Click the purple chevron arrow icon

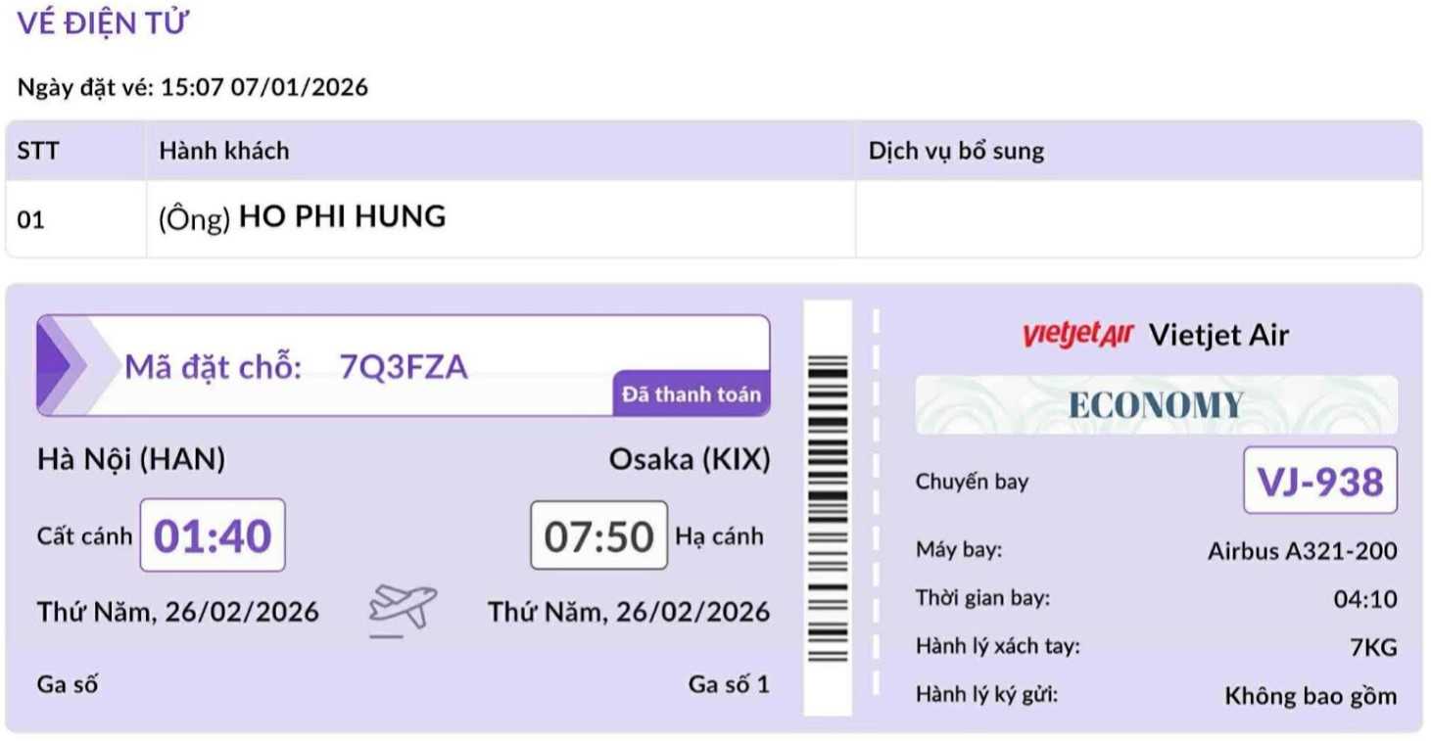coord(61,365)
